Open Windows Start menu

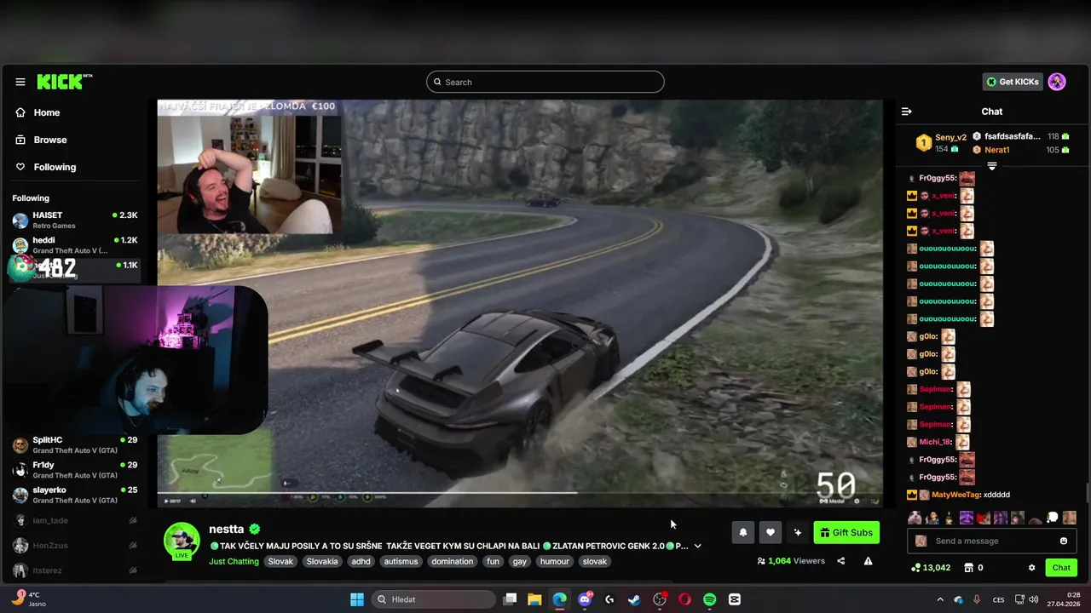click(357, 599)
